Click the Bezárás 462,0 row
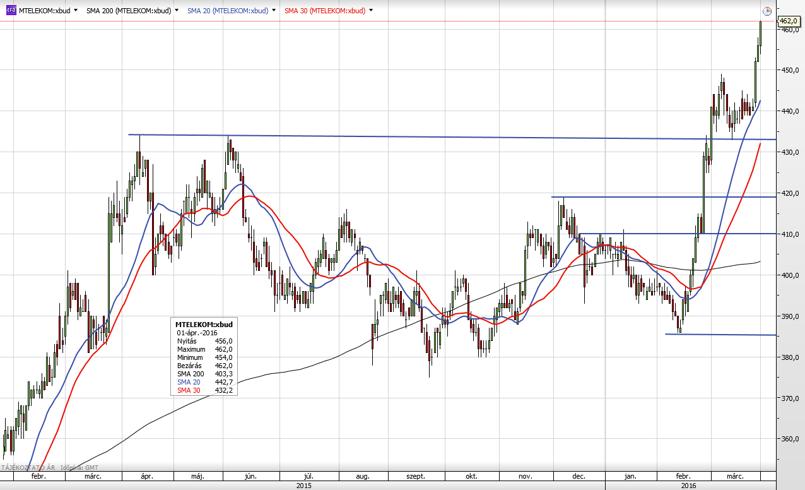Image resolution: width=805 pixels, height=490 pixels. pos(204,365)
